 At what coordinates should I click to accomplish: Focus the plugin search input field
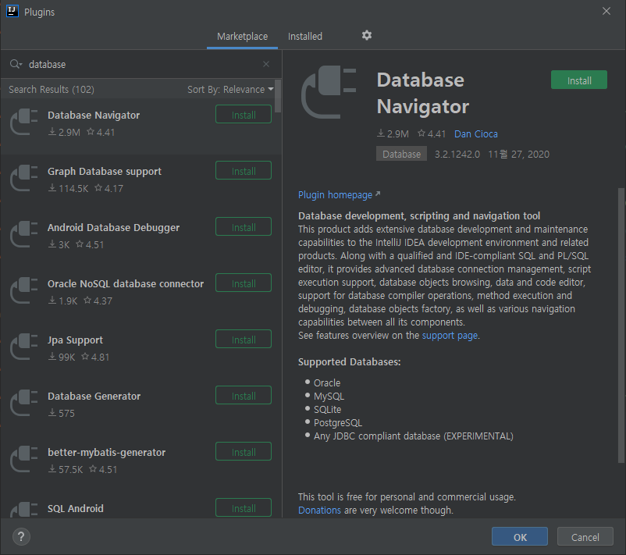coord(142,64)
